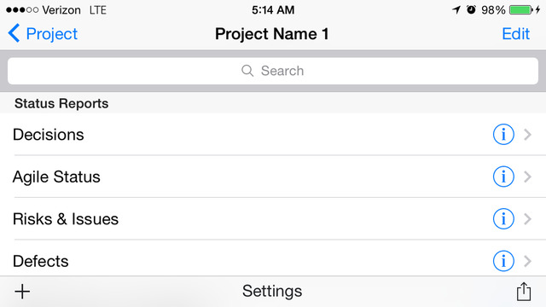This screenshot has width=546, height=307.
Task: Tap the back arrow chevron icon
Action: point(14,33)
